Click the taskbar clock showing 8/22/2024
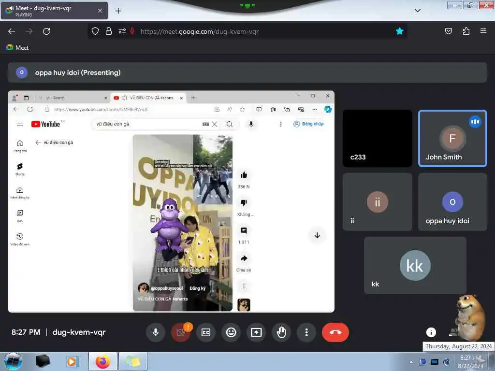Screen dimensions: 495x371 point(470,362)
